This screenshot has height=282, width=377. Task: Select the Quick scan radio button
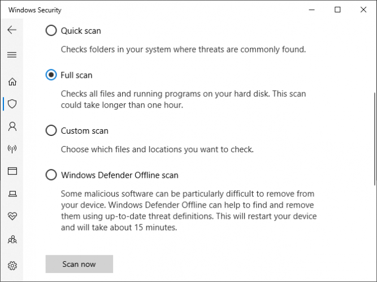(51, 30)
